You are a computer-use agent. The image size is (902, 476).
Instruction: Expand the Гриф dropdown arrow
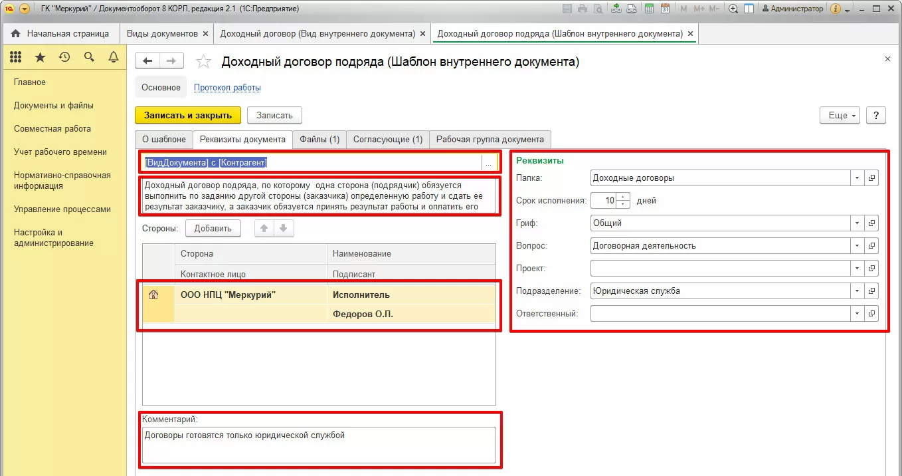[857, 223]
